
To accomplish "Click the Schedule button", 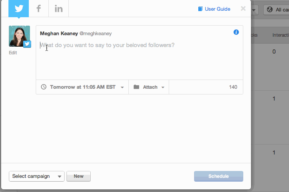I will coord(219,176).
